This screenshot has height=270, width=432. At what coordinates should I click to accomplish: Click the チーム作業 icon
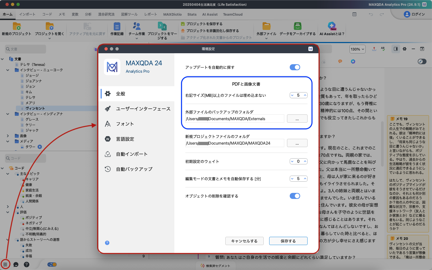[x=137, y=26]
